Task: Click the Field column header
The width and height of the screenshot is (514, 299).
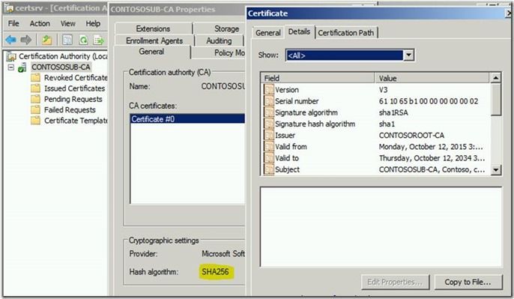Action: click(x=318, y=78)
